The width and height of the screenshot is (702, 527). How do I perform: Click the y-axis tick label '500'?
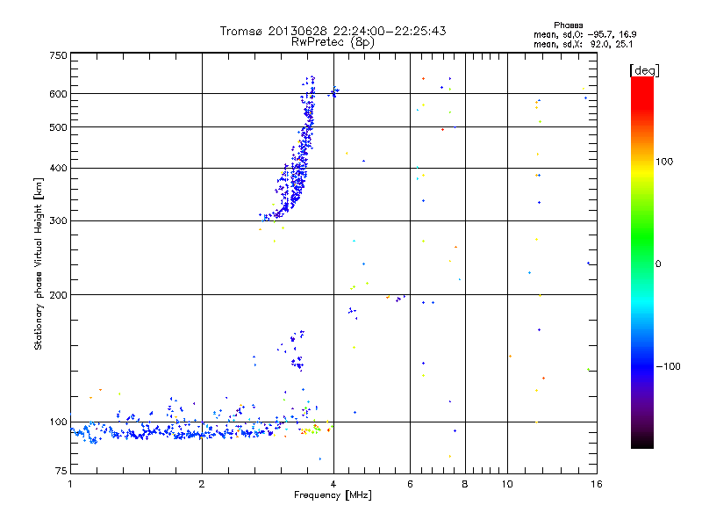pos(59,127)
